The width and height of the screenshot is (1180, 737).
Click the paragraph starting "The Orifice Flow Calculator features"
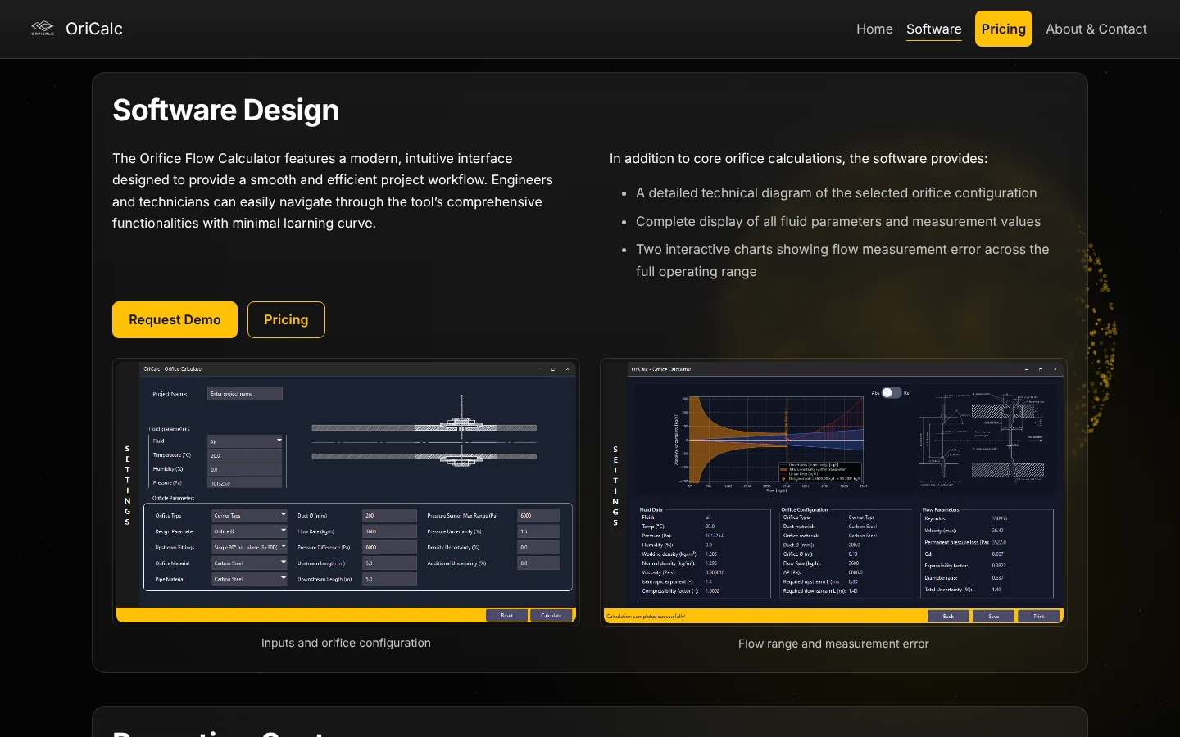pos(333,191)
